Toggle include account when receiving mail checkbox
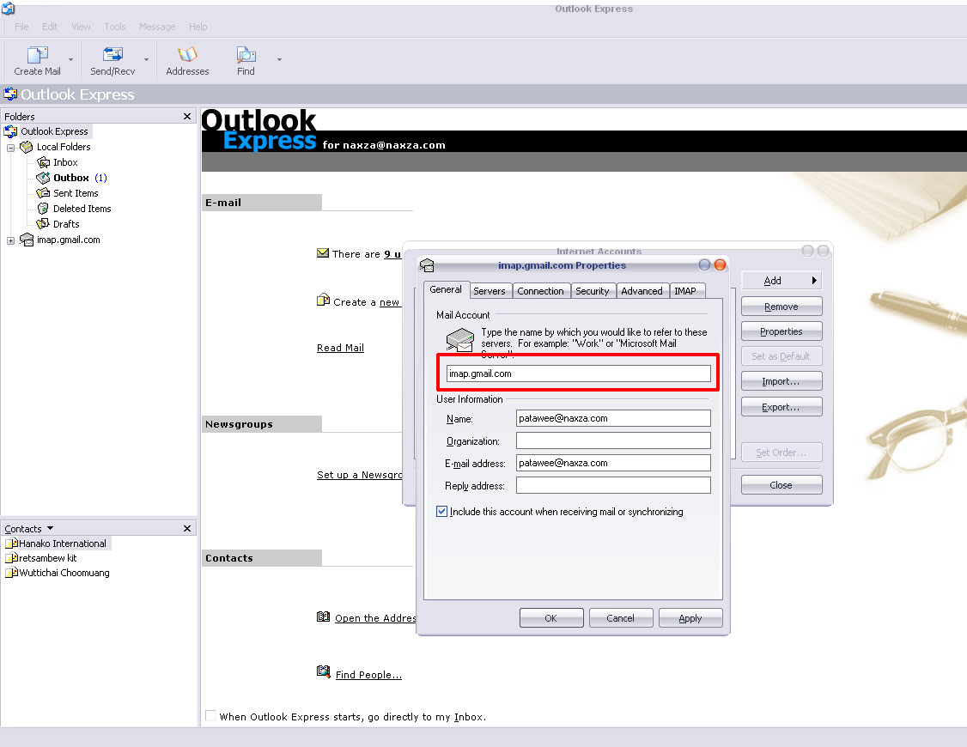This screenshot has height=747, width=967. [x=441, y=511]
